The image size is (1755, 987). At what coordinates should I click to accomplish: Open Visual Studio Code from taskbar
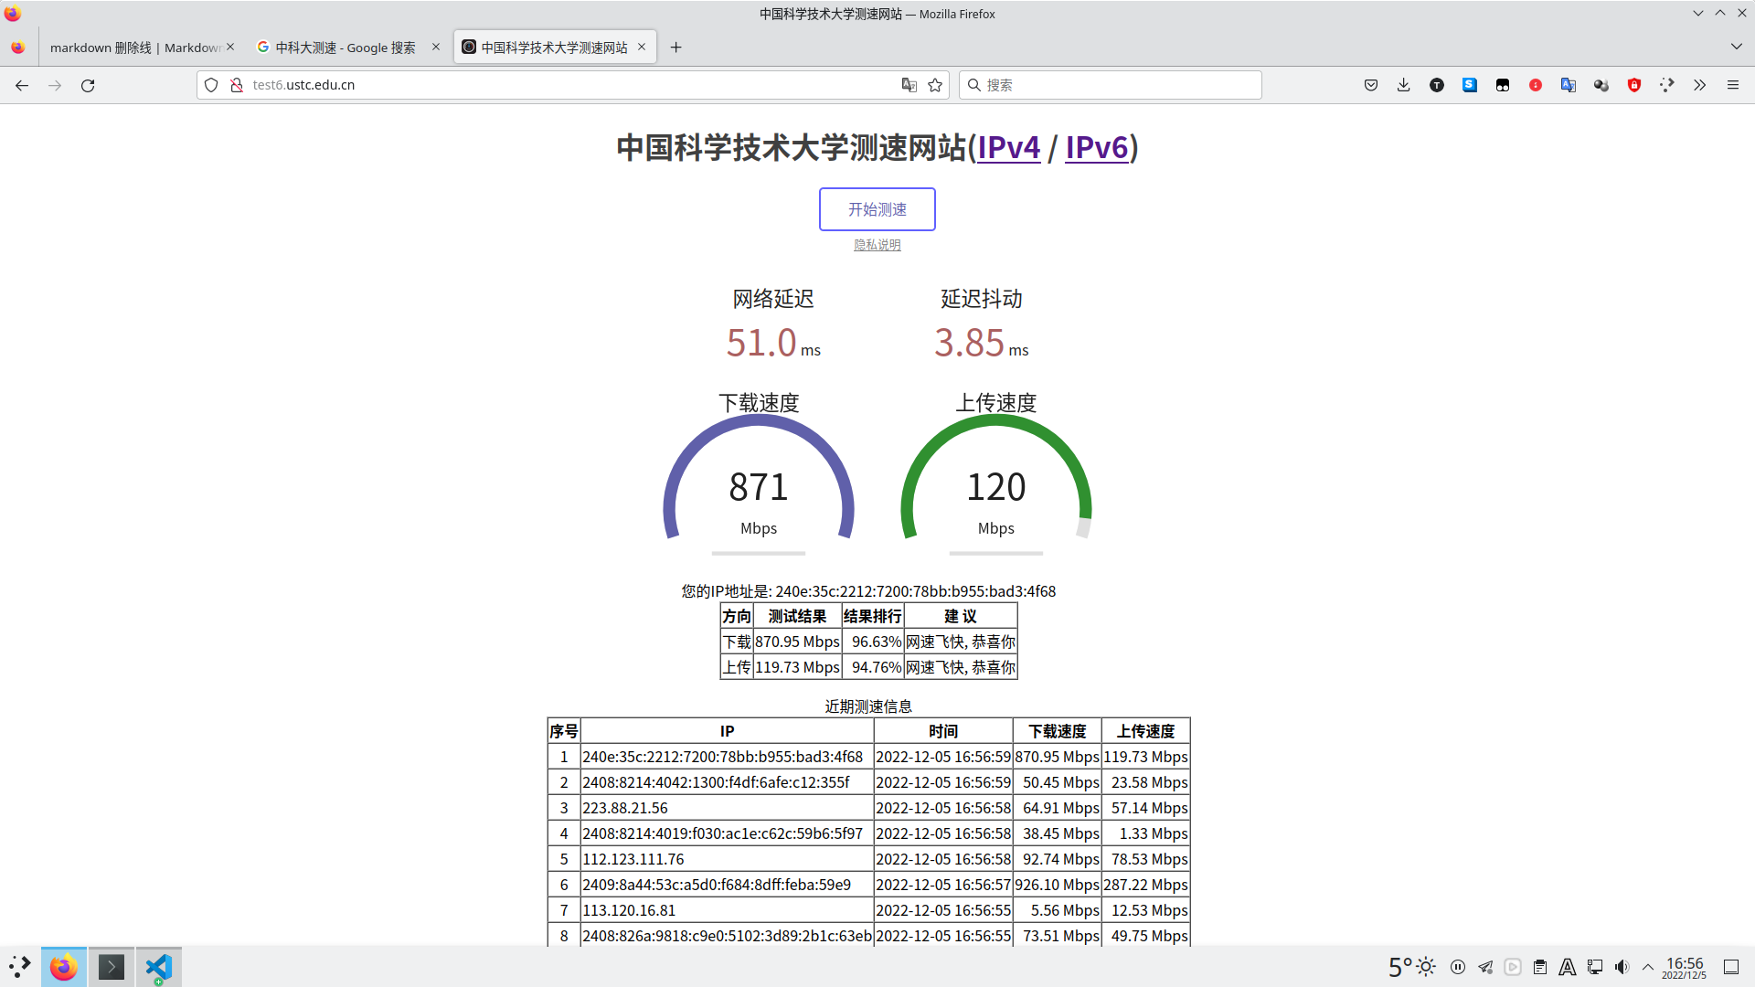click(x=159, y=967)
